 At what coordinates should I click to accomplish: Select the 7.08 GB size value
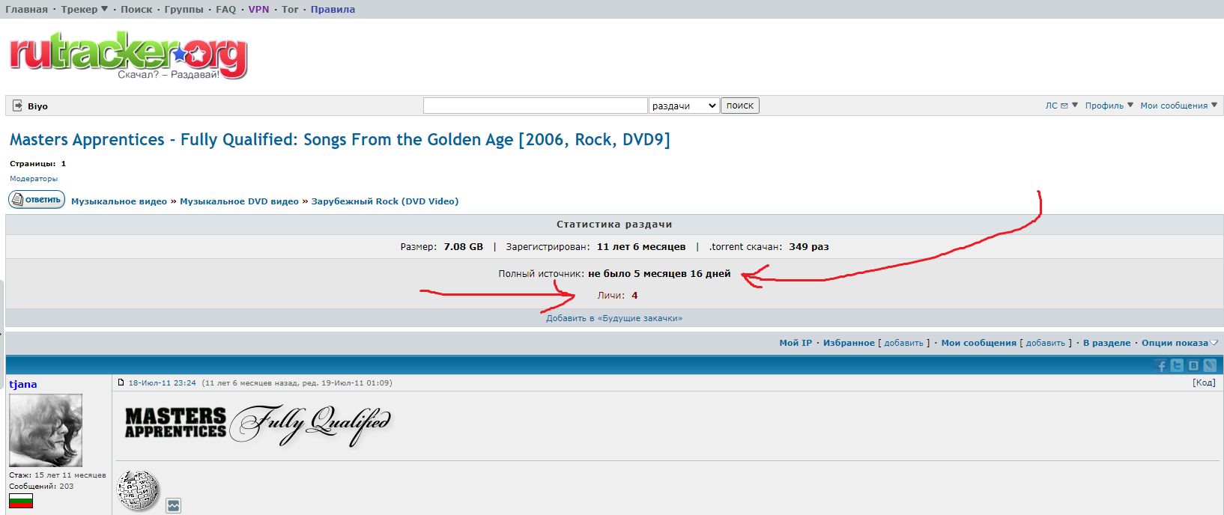(463, 246)
